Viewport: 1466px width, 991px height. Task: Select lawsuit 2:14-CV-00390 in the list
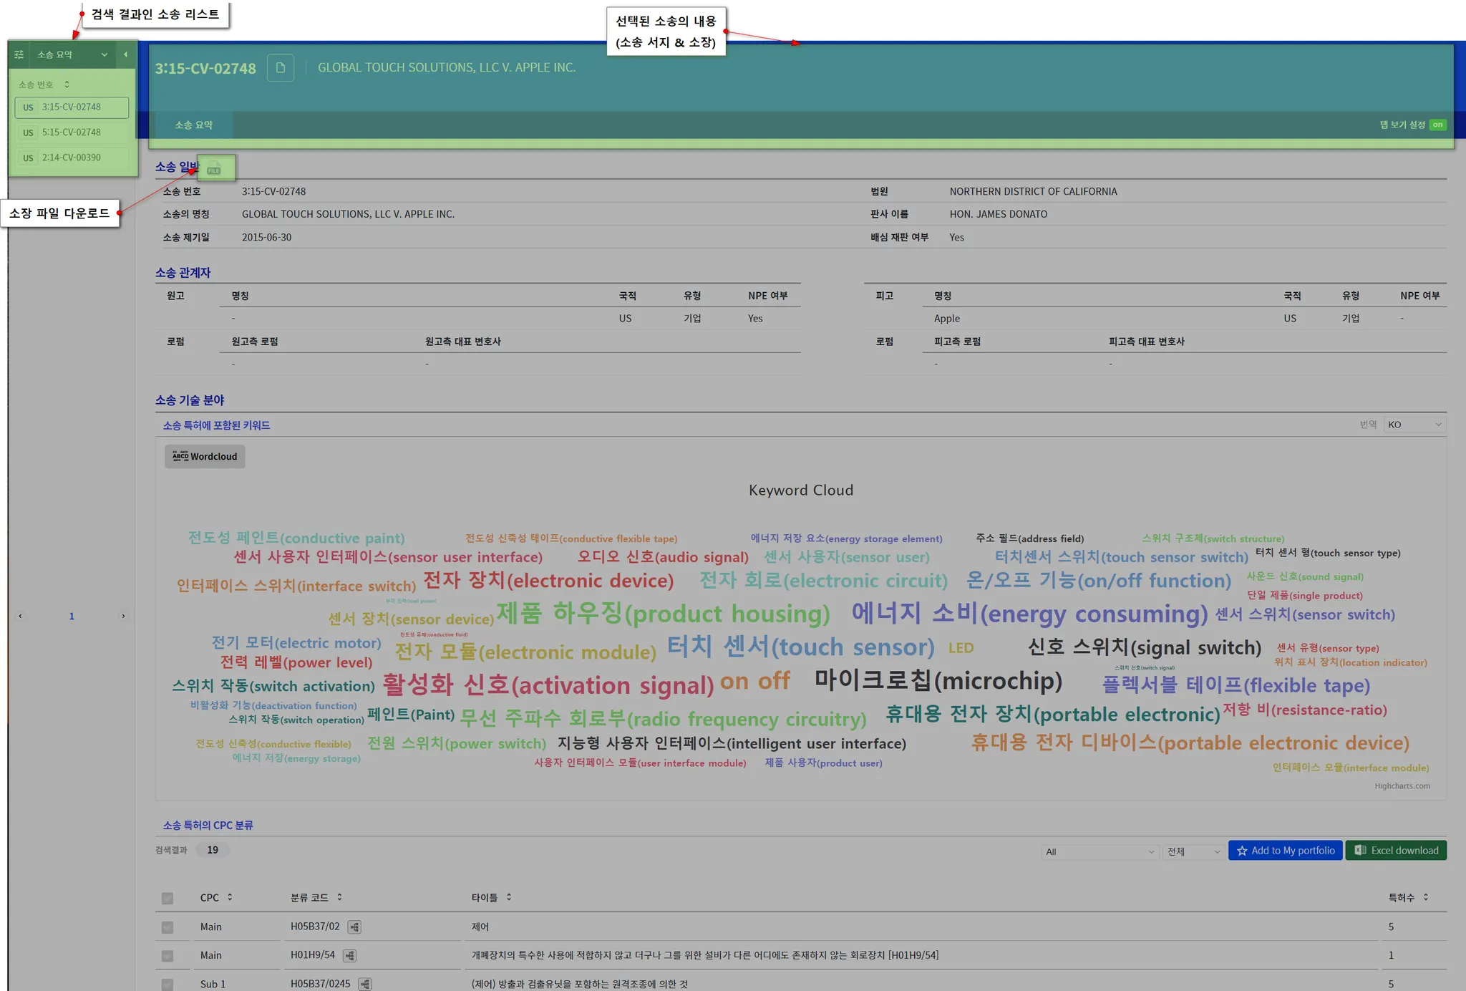coord(72,158)
